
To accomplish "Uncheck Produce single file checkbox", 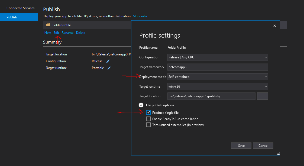I will 148,113.
